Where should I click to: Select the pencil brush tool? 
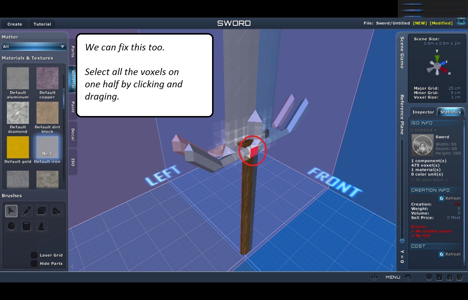27,211
